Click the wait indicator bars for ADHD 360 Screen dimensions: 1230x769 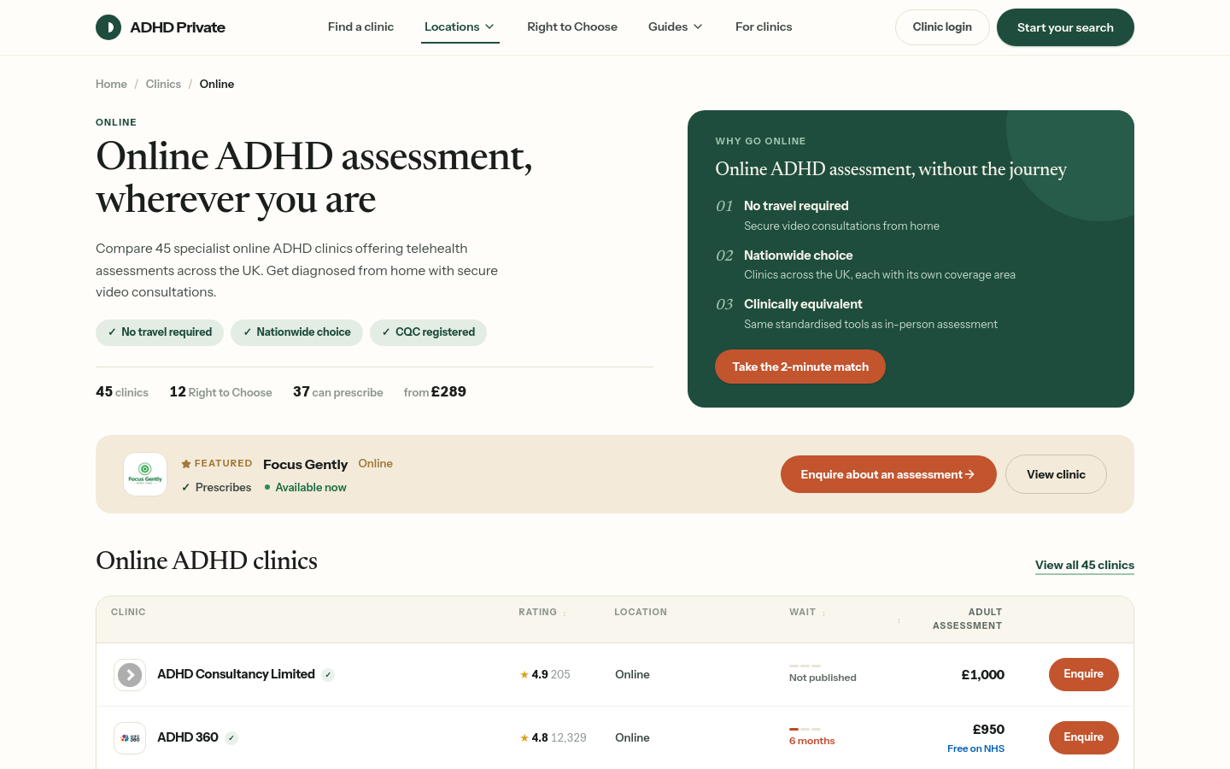(805, 729)
